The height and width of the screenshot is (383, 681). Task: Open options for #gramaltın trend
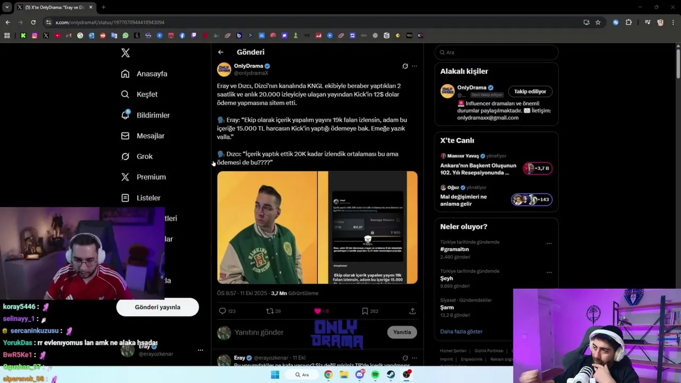[x=549, y=244]
